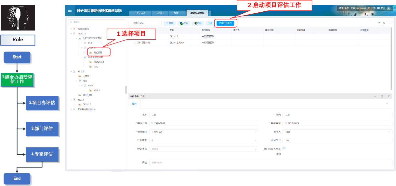Switch to the 搜索 tab
The width and height of the screenshot is (396, 186).
tap(176, 13)
